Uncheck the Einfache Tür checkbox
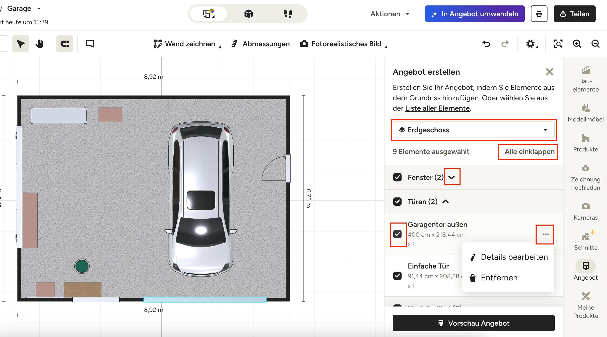This screenshot has width=607, height=337. [397, 276]
